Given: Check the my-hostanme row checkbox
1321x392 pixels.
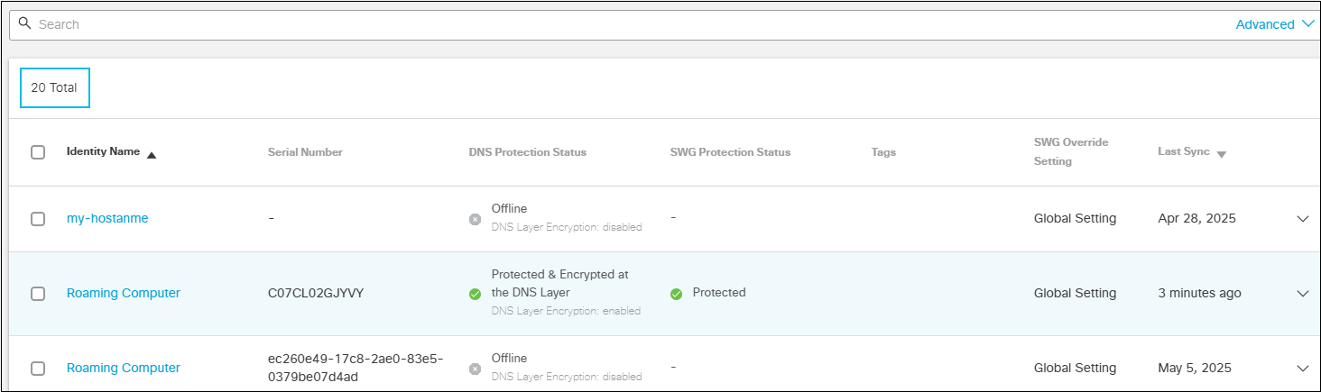Looking at the screenshot, I should click(x=38, y=219).
